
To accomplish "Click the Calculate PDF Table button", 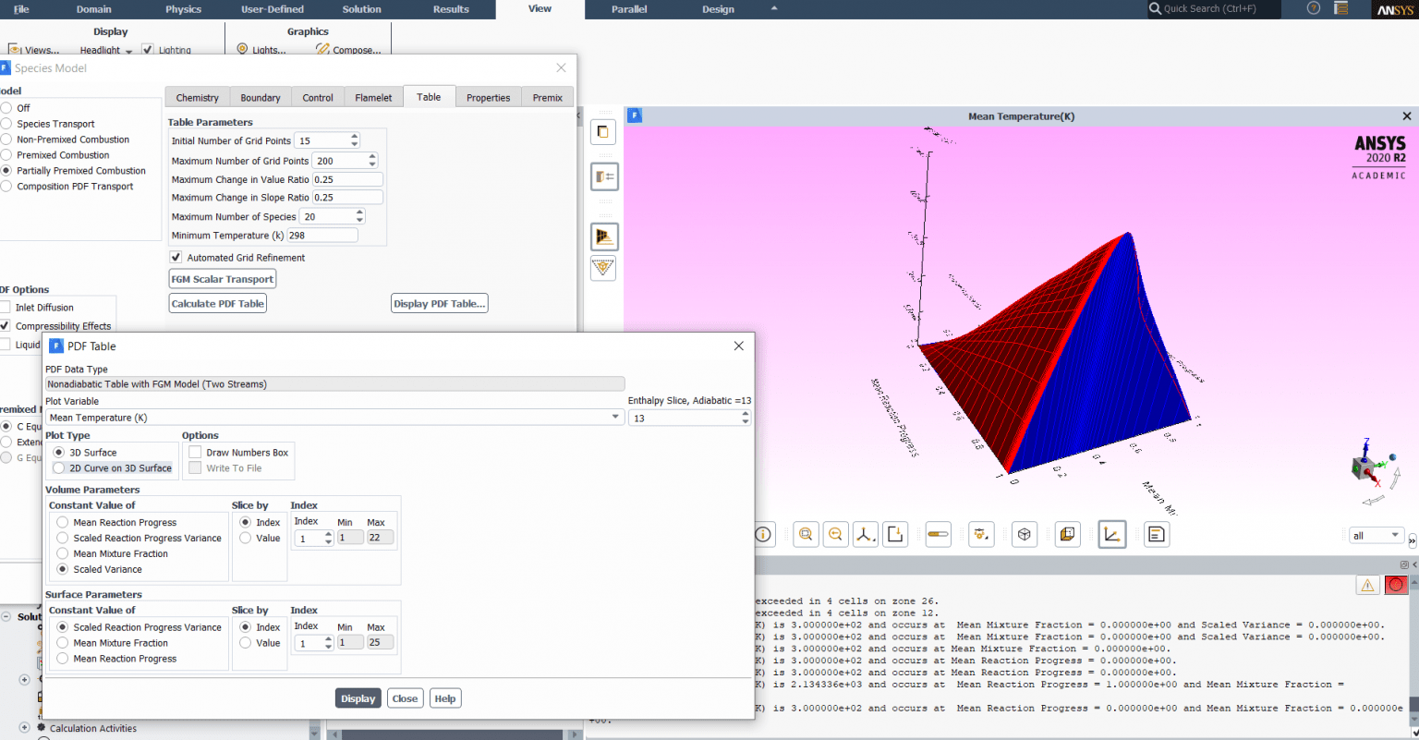I will click(217, 303).
